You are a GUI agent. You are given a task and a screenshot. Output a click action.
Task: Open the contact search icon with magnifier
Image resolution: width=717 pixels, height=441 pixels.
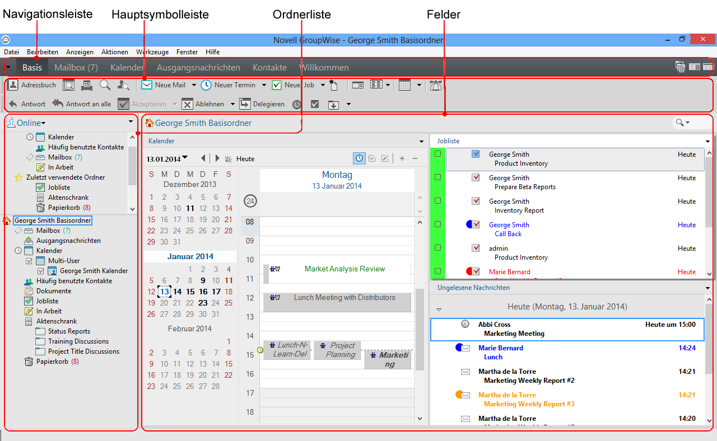point(124,85)
